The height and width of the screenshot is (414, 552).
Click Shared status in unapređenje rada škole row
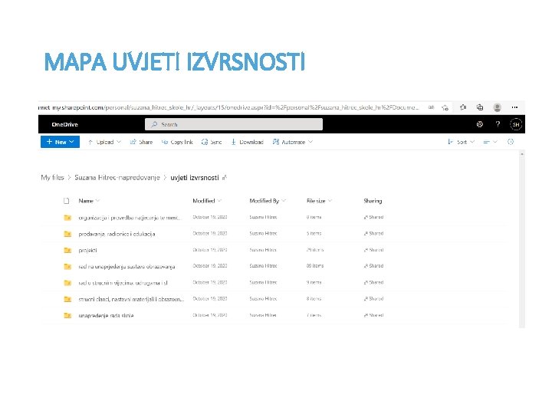(x=373, y=315)
